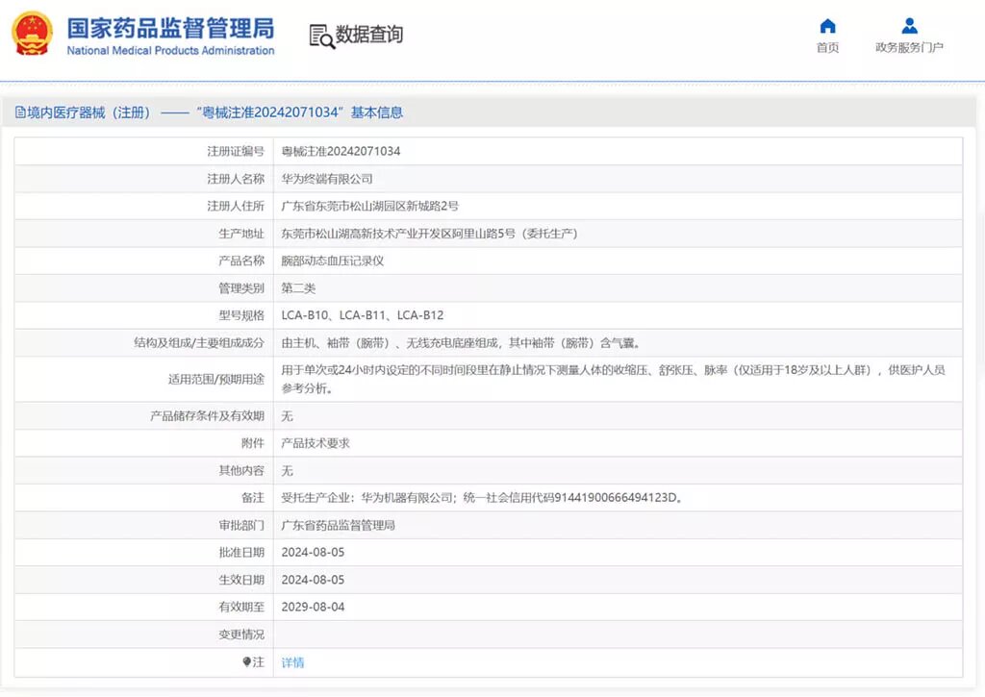Image resolution: width=985 pixels, height=697 pixels.
Task: Click the 生效日期 label cell
Action: point(144,580)
